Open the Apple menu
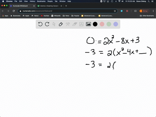 point(3,1)
